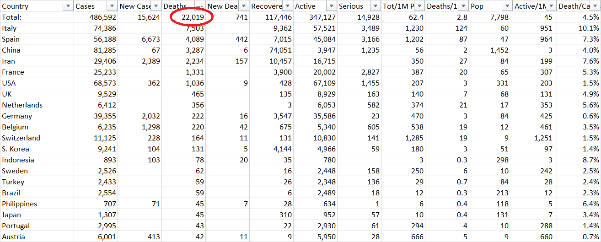The height and width of the screenshot is (242, 601).
Task: Open the Country column filter dropdown
Action: click(68, 6)
